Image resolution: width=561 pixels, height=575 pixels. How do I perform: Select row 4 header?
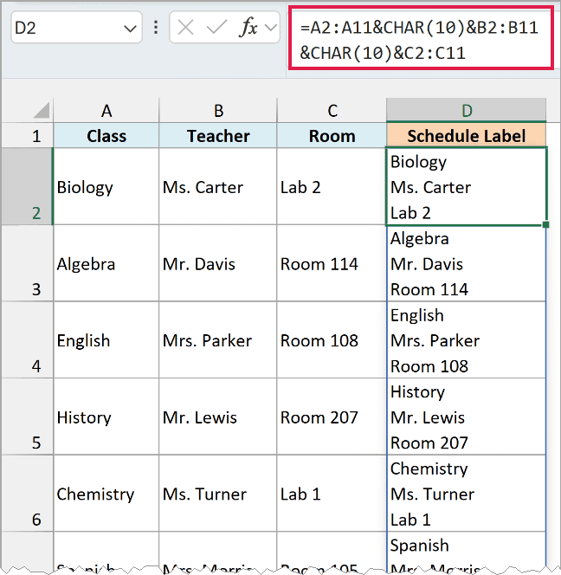[x=27, y=340]
